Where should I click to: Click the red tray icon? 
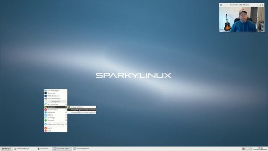coord(244,149)
